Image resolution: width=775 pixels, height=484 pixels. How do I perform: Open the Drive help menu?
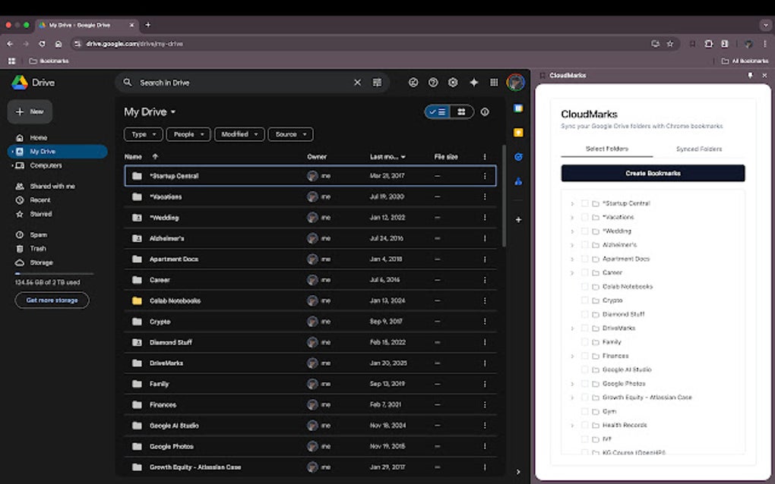click(433, 82)
